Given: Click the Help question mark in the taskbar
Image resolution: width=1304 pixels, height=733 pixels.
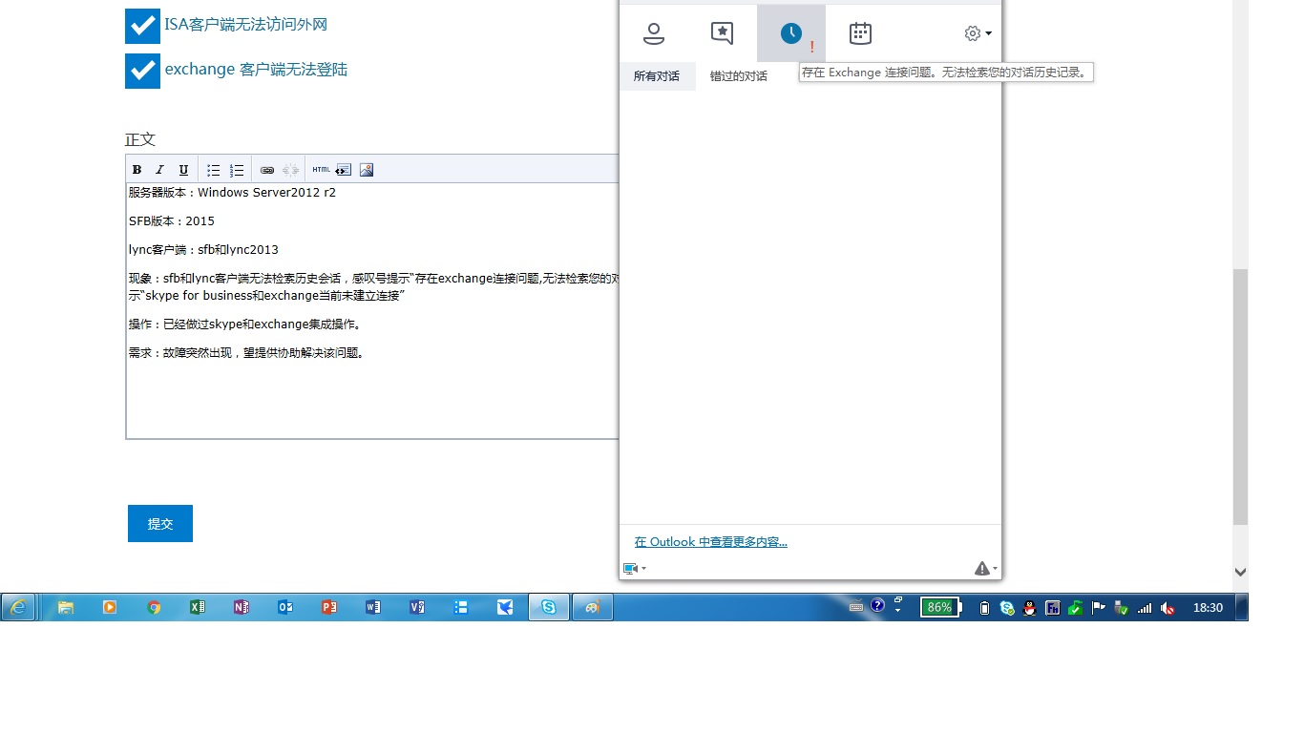Looking at the screenshot, I should (x=877, y=605).
